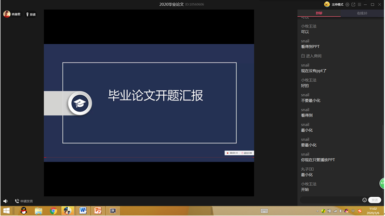Screen dimensions: 385x216
Task: Open the settings gear in title bar
Action: click(x=347, y=4)
